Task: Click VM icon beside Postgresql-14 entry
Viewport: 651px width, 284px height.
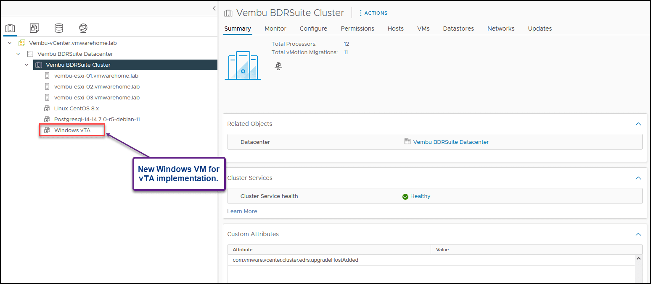Action: (x=47, y=119)
